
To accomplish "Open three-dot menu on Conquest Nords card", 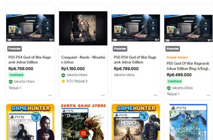I will click(103, 95).
